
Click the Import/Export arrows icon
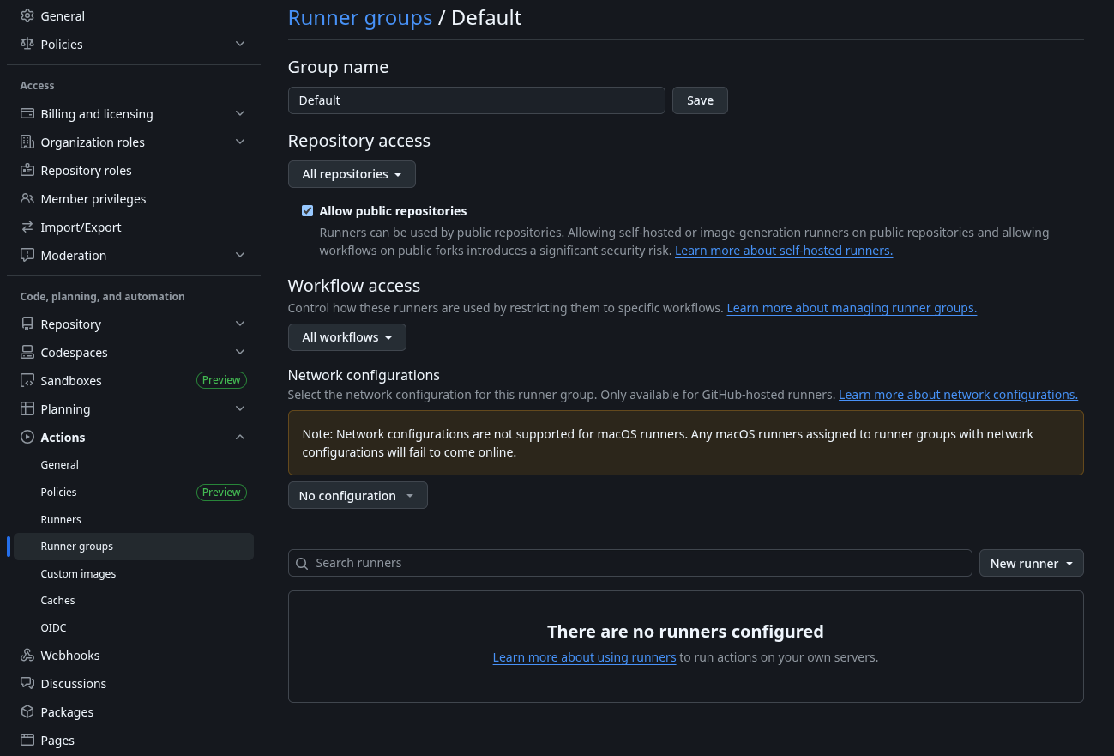point(27,227)
